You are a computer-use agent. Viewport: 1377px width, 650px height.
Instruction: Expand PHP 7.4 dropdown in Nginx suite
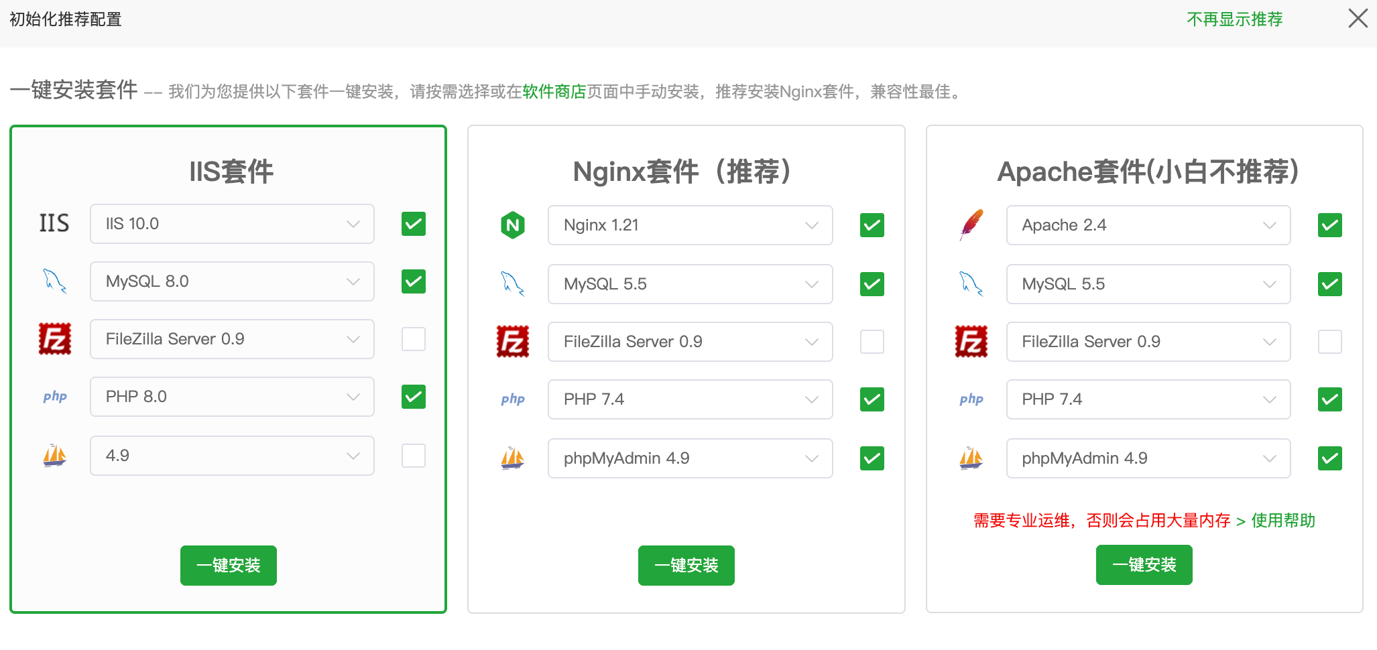point(691,399)
